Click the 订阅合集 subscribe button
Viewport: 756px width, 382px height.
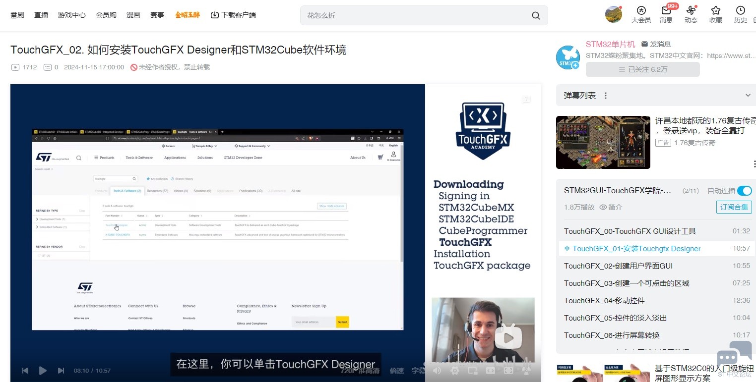(x=734, y=207)
